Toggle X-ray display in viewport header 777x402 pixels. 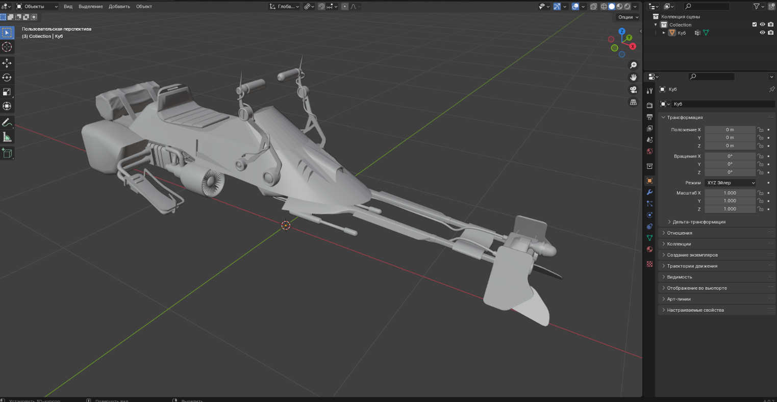click(x=593, y=7)
